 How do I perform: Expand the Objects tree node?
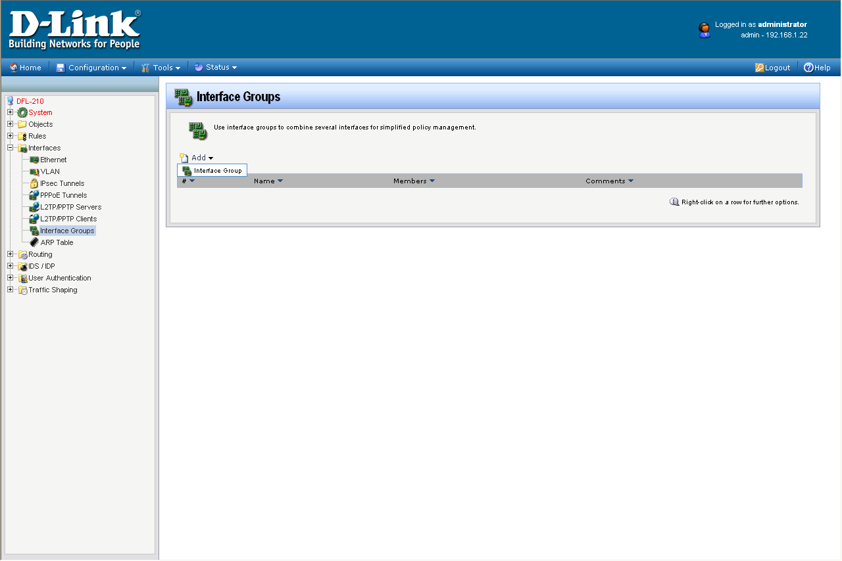pos(10,124)
